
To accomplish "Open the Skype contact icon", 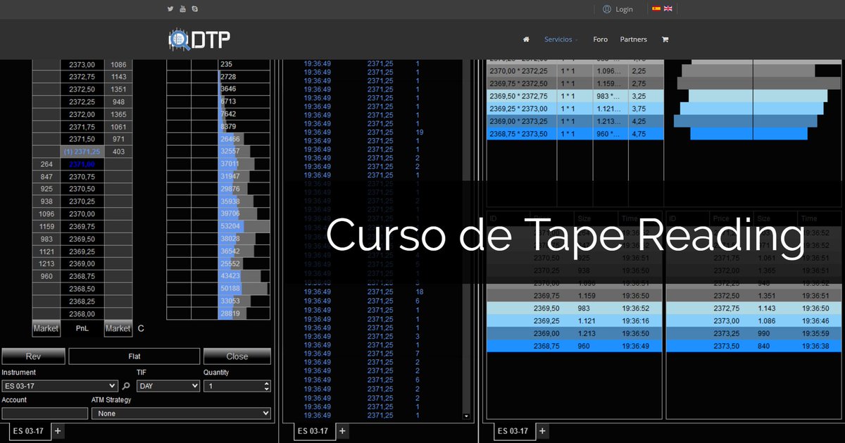I will 194,9.
